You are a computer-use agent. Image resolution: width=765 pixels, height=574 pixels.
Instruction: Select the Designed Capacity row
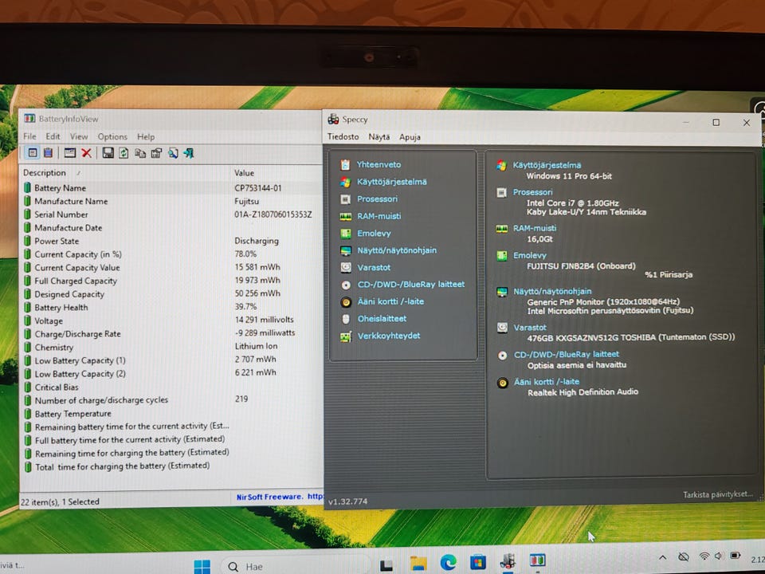tap(172, 294)
